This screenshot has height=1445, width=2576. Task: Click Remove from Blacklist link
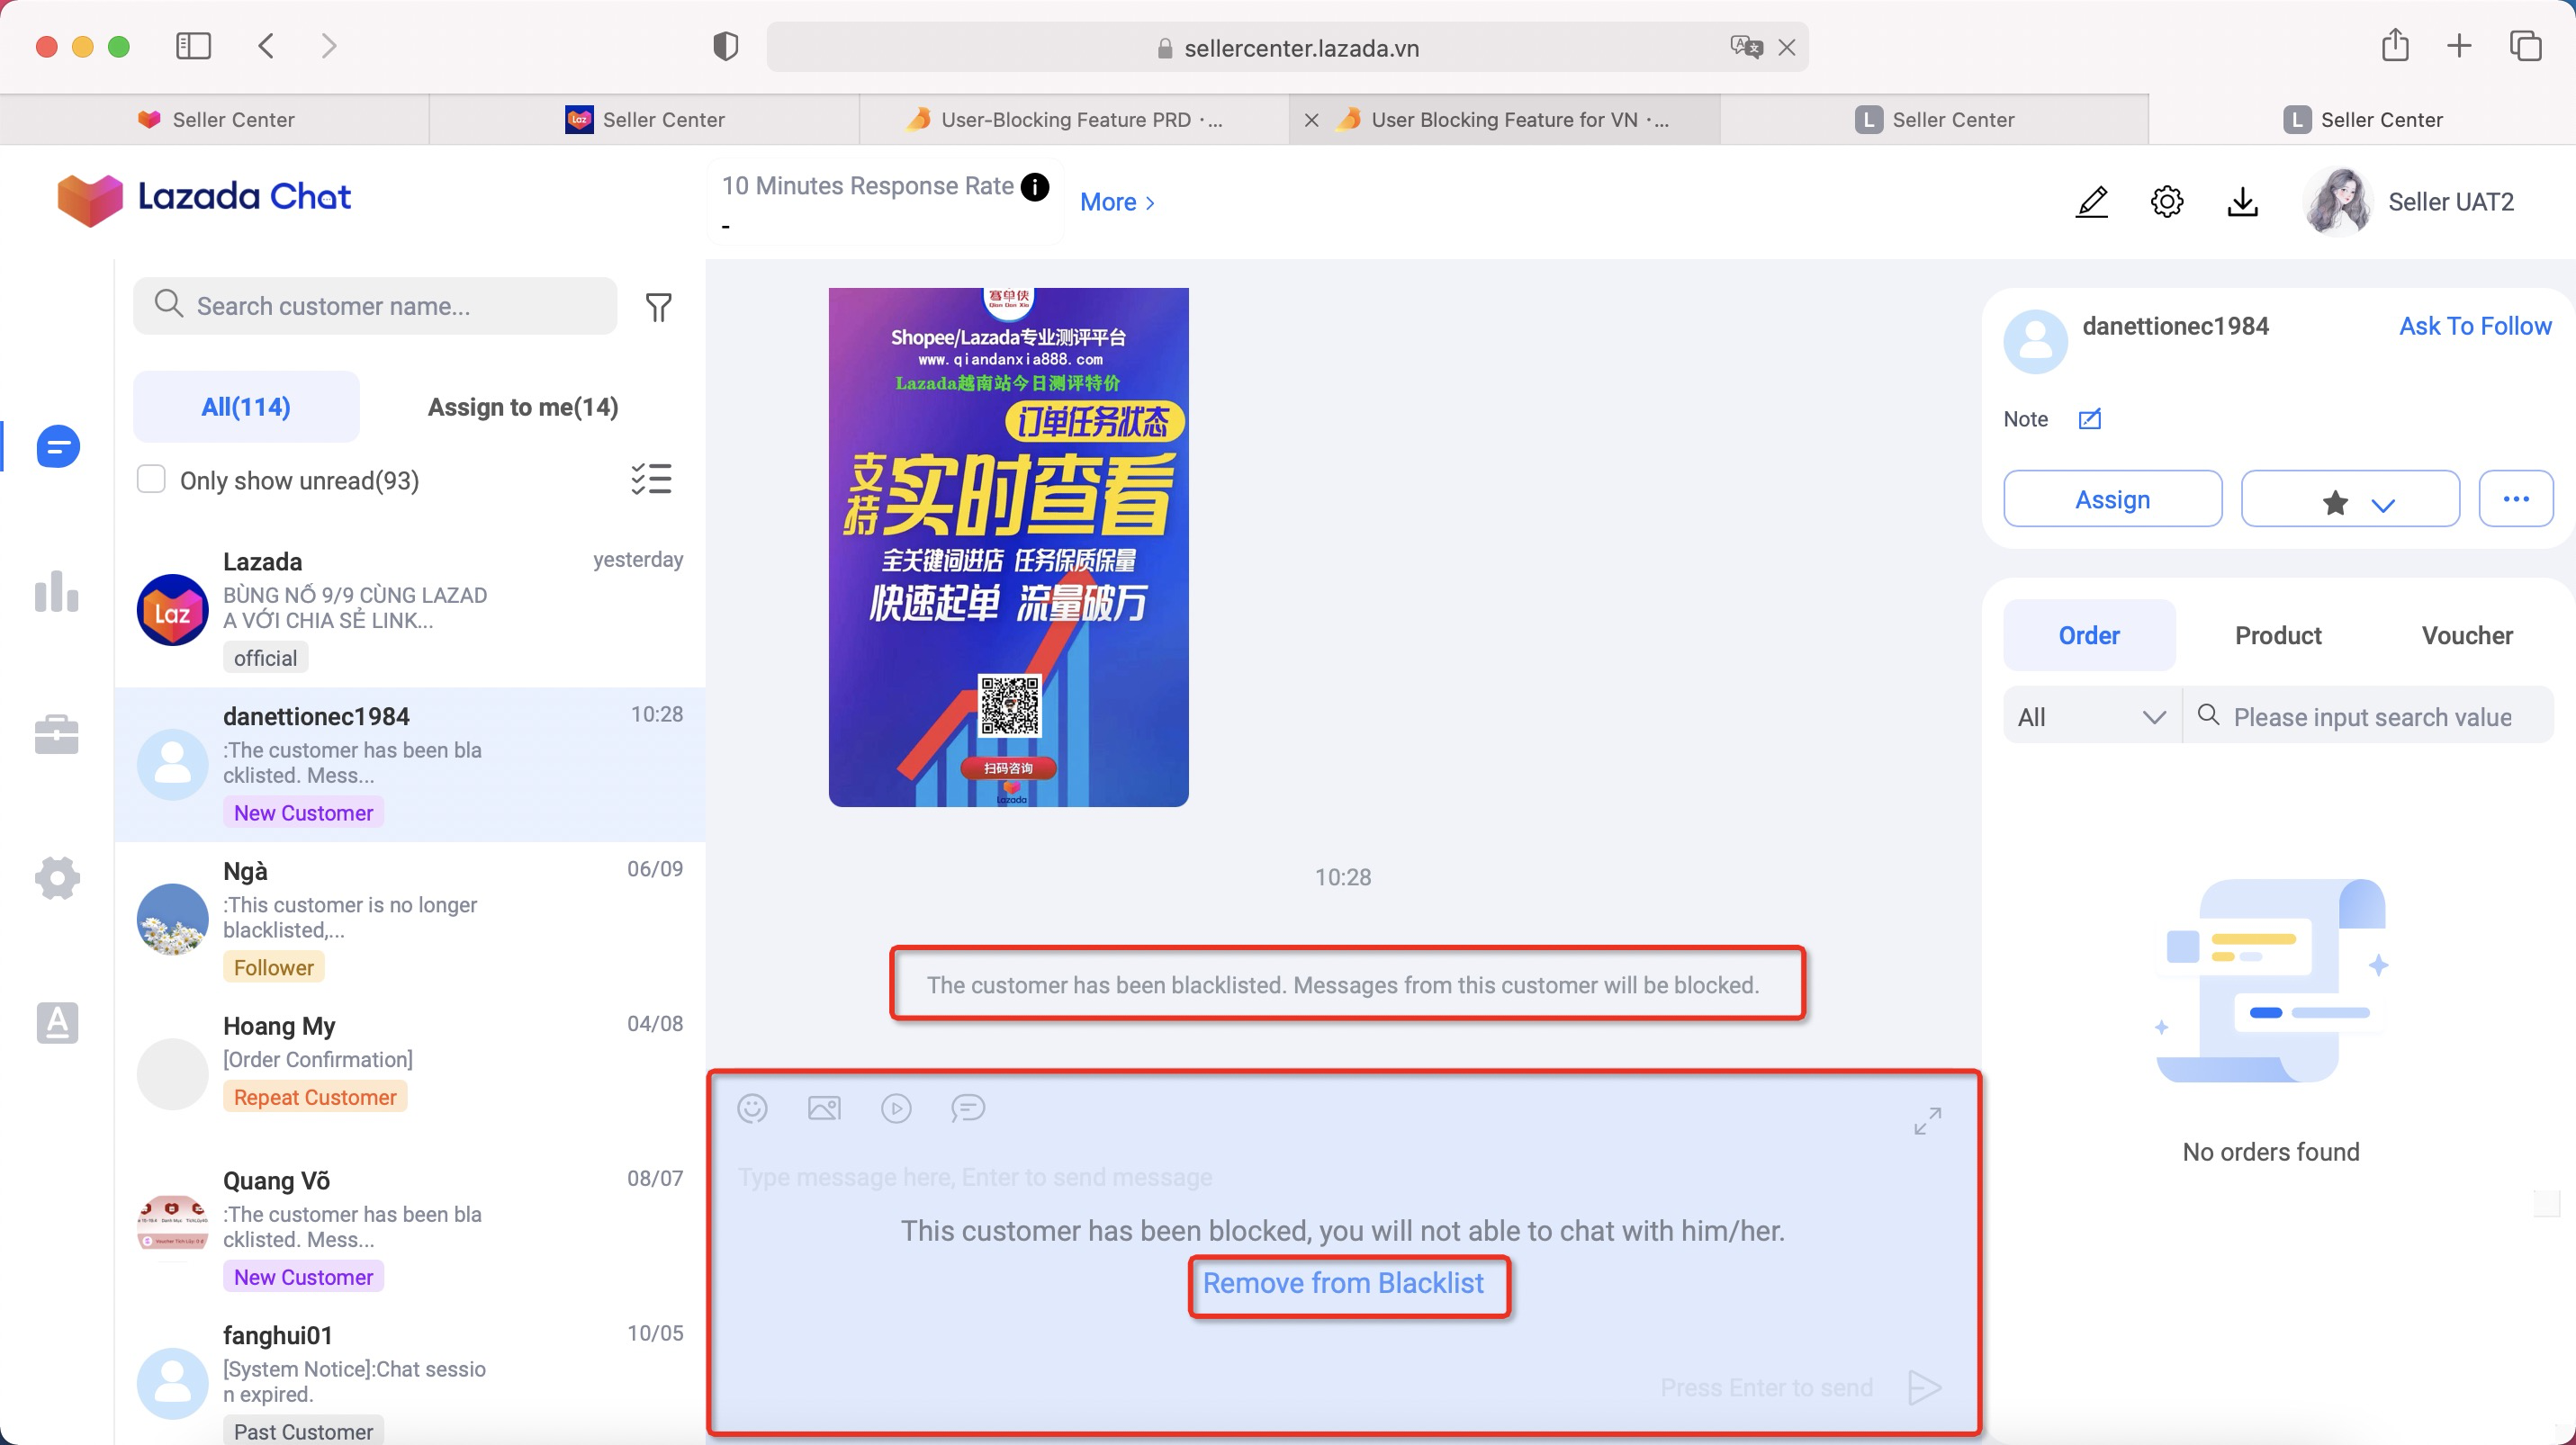coord(1343,1283)
